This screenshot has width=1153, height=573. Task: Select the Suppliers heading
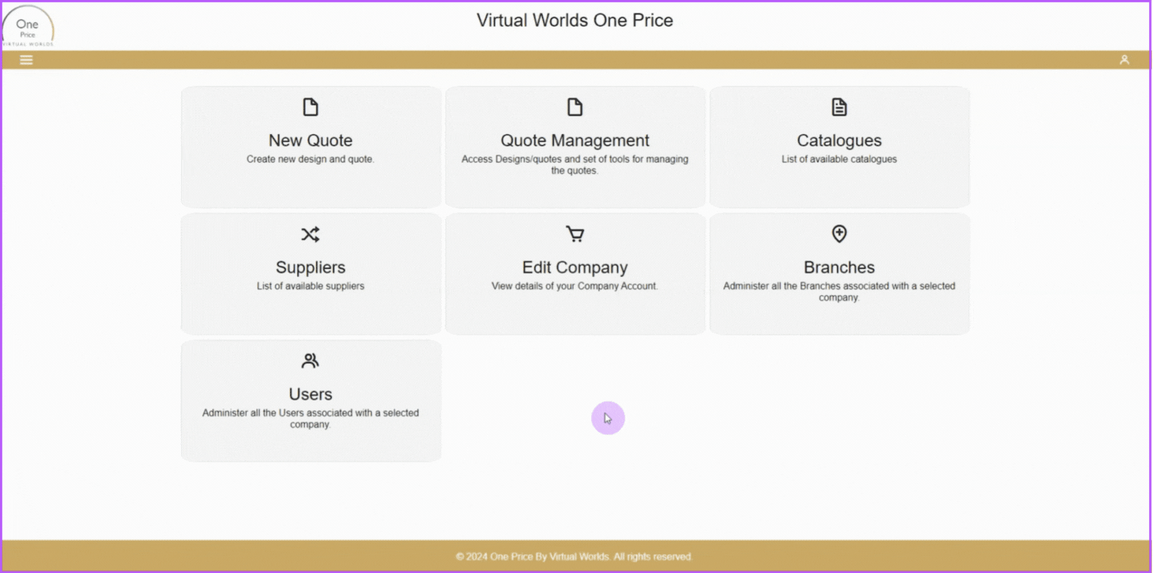click(x=310, y=268)
